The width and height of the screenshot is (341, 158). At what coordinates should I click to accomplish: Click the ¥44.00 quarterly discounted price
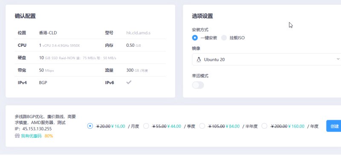tap(174, 126)
